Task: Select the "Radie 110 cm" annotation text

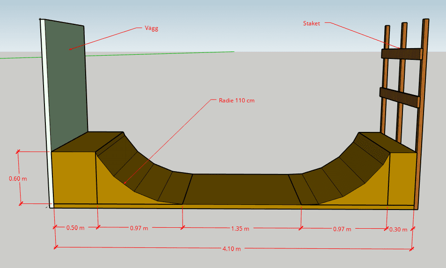Action: click(x=236, y=100)
